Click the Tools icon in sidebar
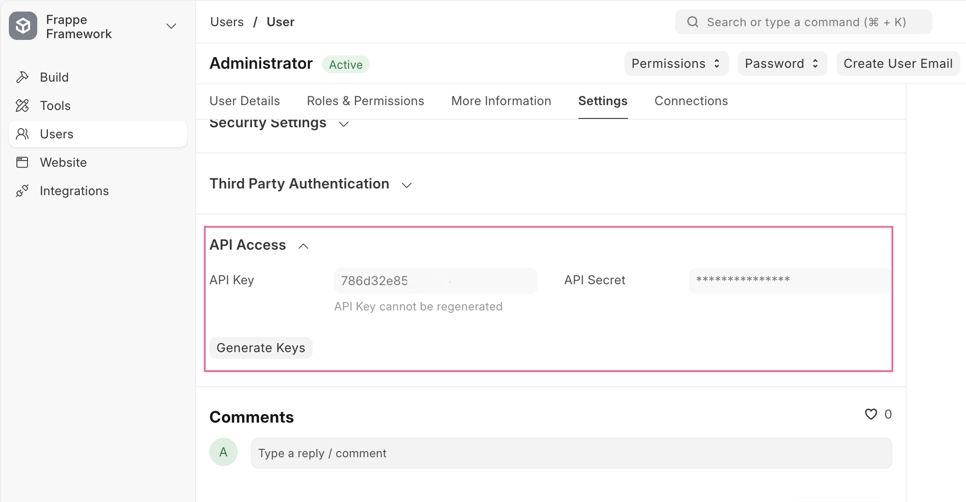Screen dimensions: 966x502 22,106
